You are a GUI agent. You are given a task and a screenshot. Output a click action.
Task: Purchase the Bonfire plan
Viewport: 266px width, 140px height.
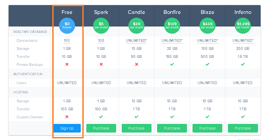[x=172, y=128]
